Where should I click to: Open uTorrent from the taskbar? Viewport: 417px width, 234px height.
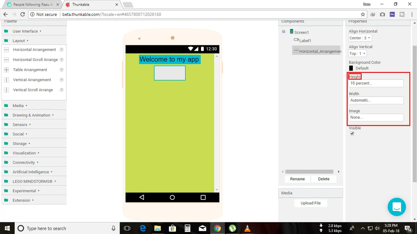click(232, 228)
